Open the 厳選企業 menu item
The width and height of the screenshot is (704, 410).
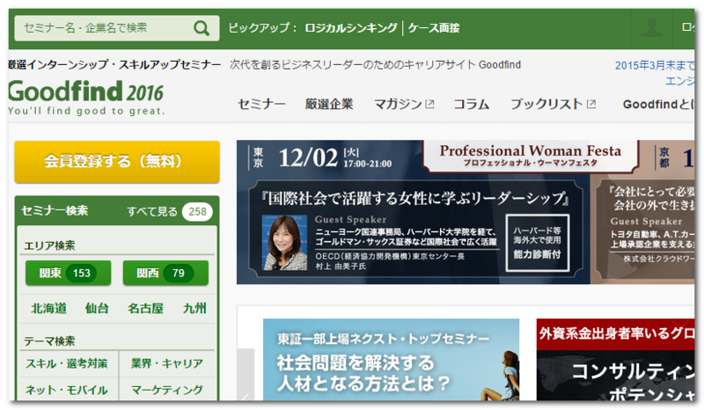(x=329, y=104)
